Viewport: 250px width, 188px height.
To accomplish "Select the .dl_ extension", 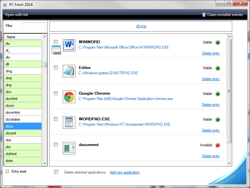I will (x=23, y=50).
